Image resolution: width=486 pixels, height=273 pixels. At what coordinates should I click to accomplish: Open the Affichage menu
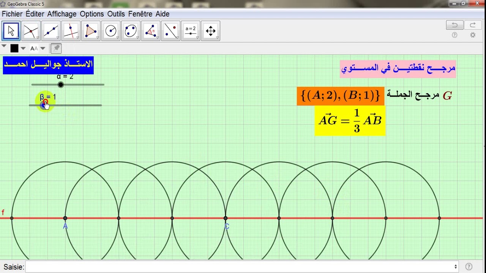(x=62, y=14)
